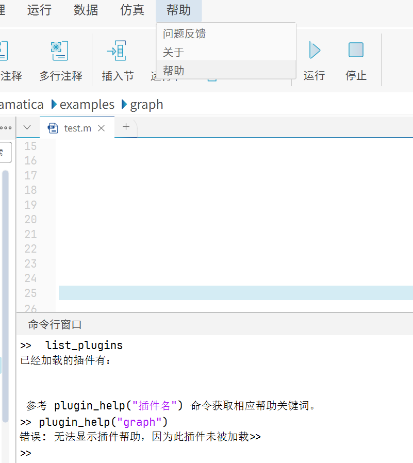This screenshot has height=463, width=413.
Task: Select the 多行注释 multi-line comment icon
Action: [59, 50]
